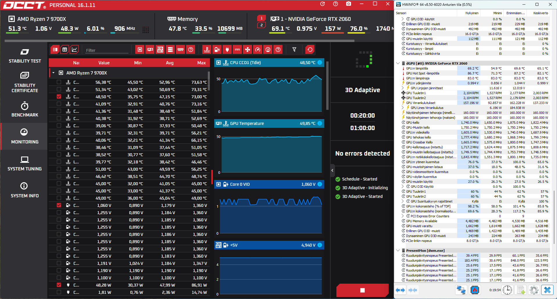557x299 pixels.
Task: Open the System Tuning section
Action: [25, 163]
